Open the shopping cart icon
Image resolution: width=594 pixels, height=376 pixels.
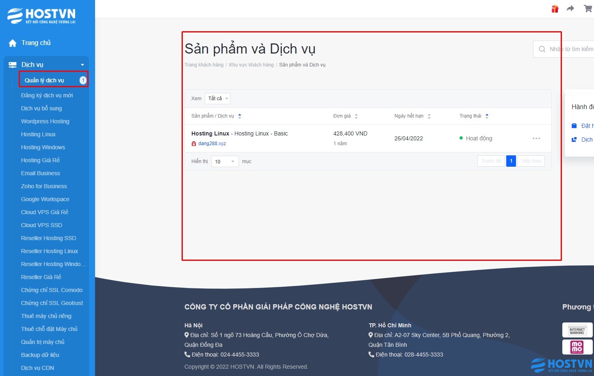588,9
